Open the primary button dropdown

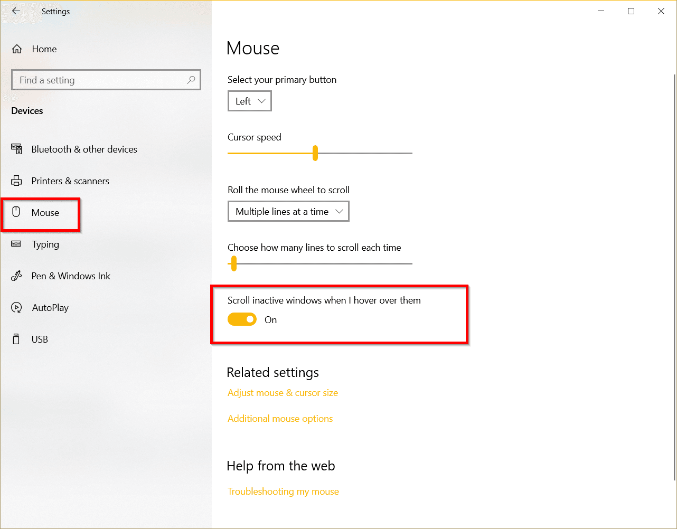click(x=249, y=101)
